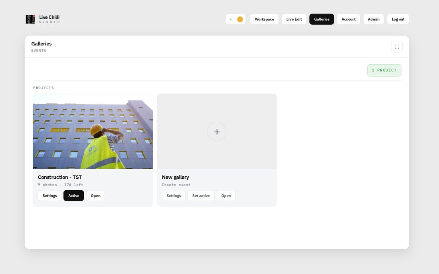Switch to dark mode moon icon

(231, 19)
